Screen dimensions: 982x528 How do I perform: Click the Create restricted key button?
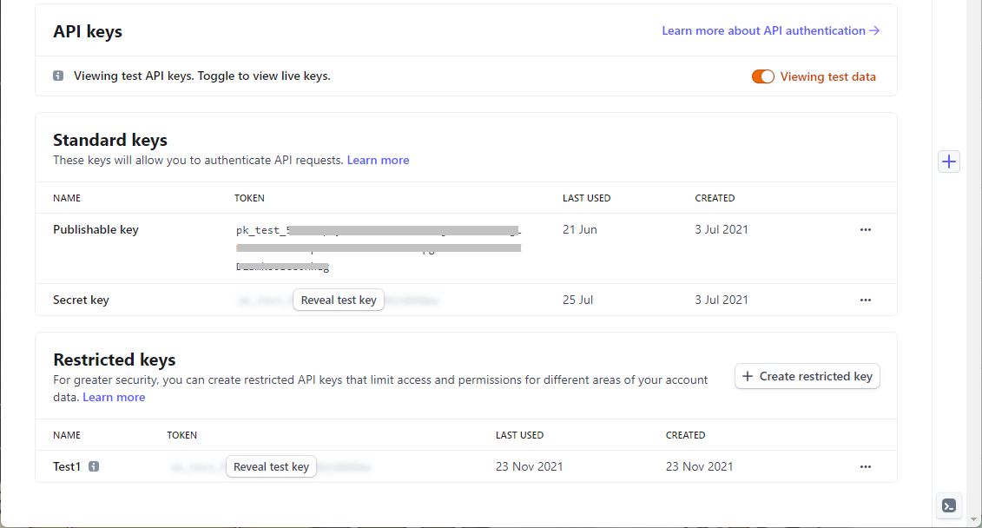tap(807, 376)
